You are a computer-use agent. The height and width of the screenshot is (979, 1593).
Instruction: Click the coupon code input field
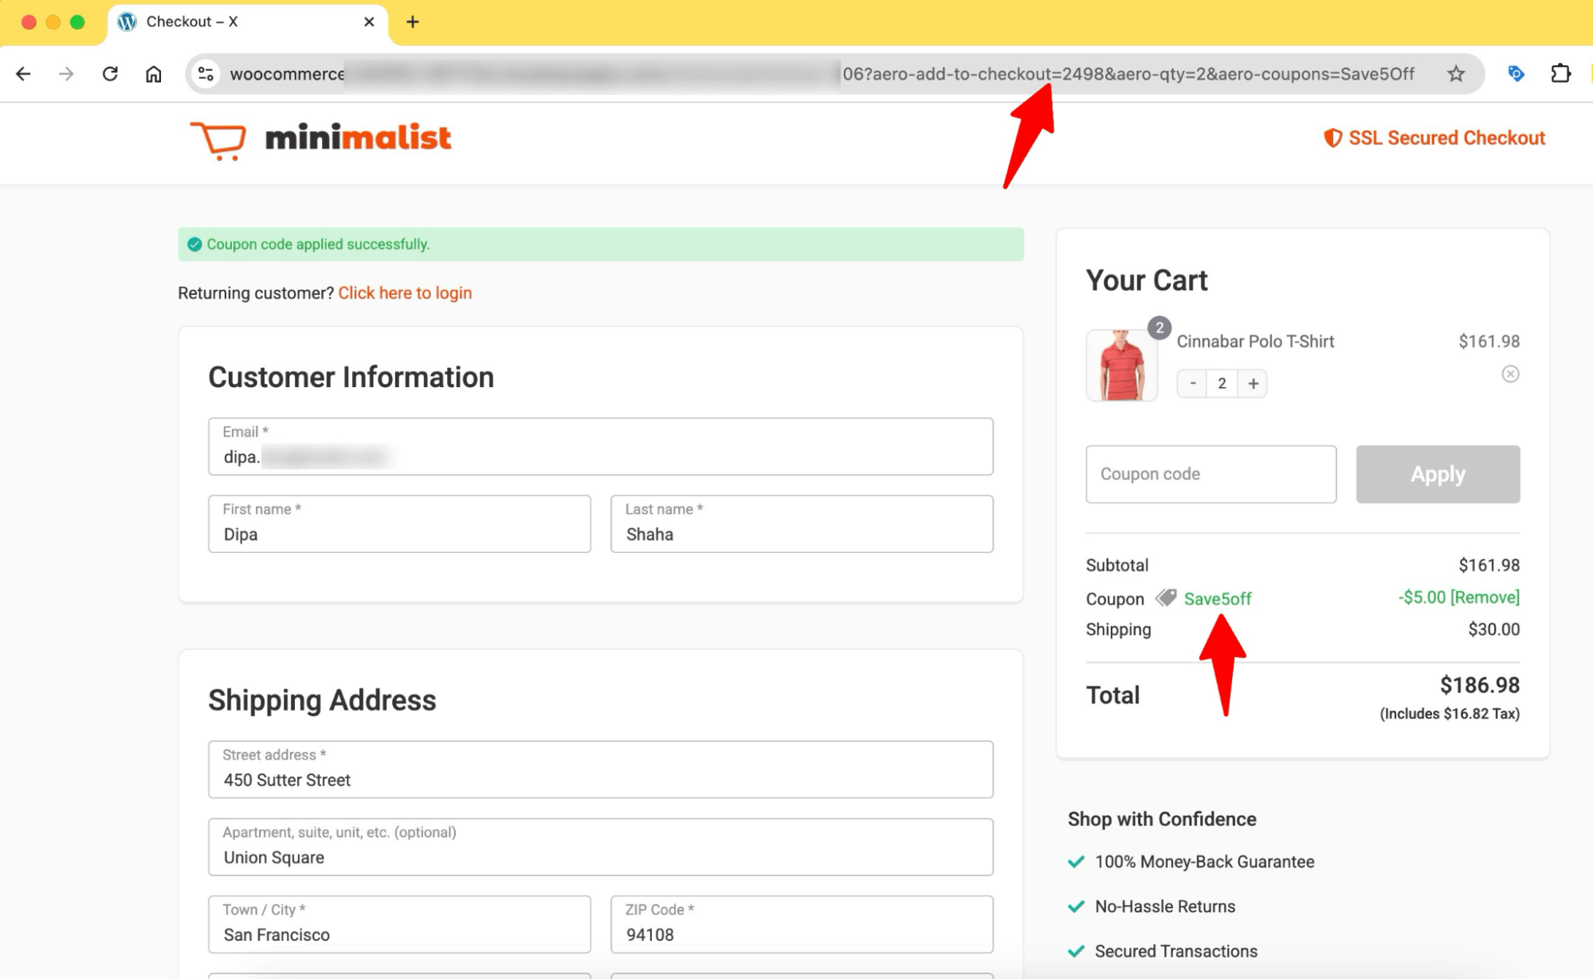click(x=1210, y=473)
